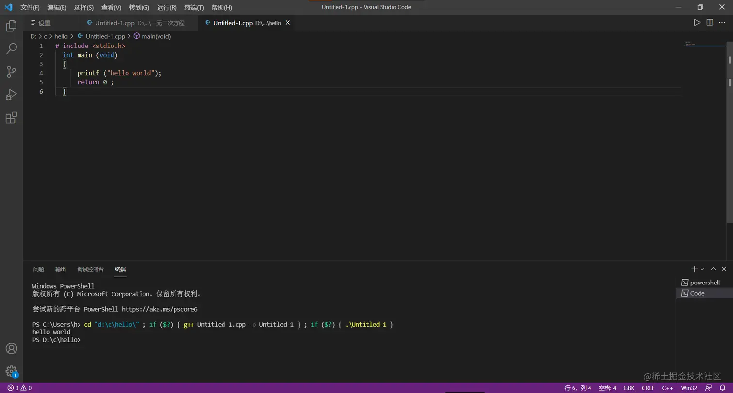This screenshot has height=393, width=733.
Task: Open Win32 configuration status item
Action: point(689,388)
